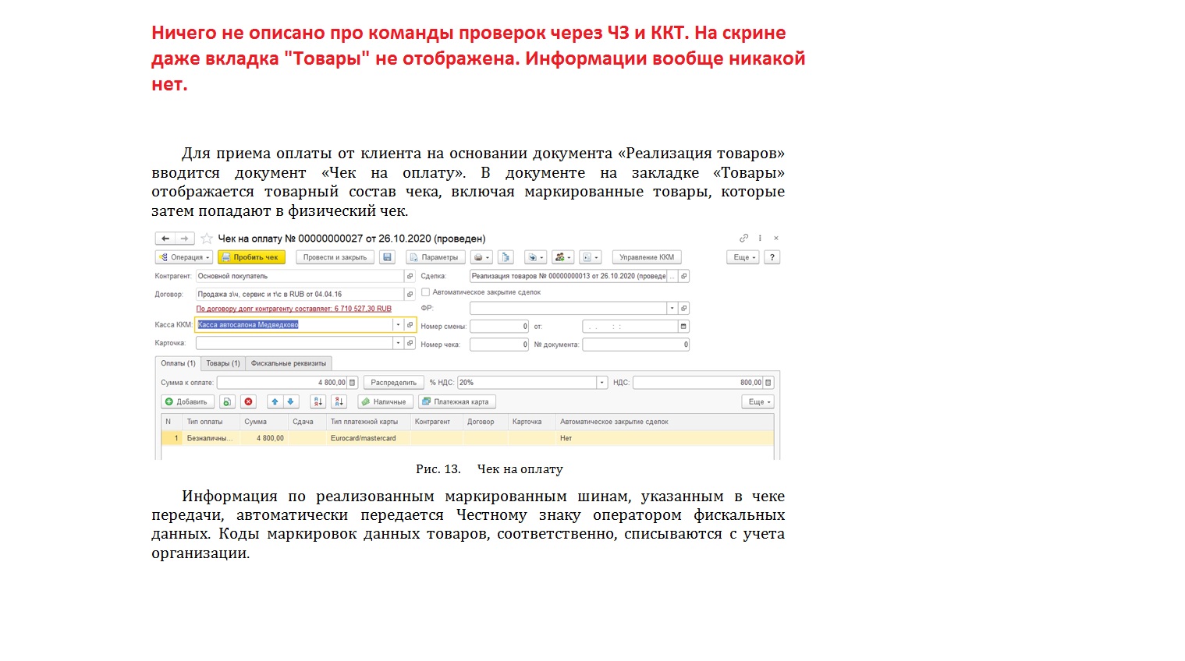Click the Сумма column header
Screen dimensions: 1185x661
(x=264, y=422)
